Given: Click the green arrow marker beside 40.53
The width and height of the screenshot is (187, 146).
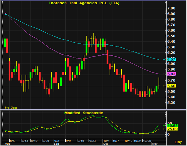Looking at the screenshot, I should point(164,126).
